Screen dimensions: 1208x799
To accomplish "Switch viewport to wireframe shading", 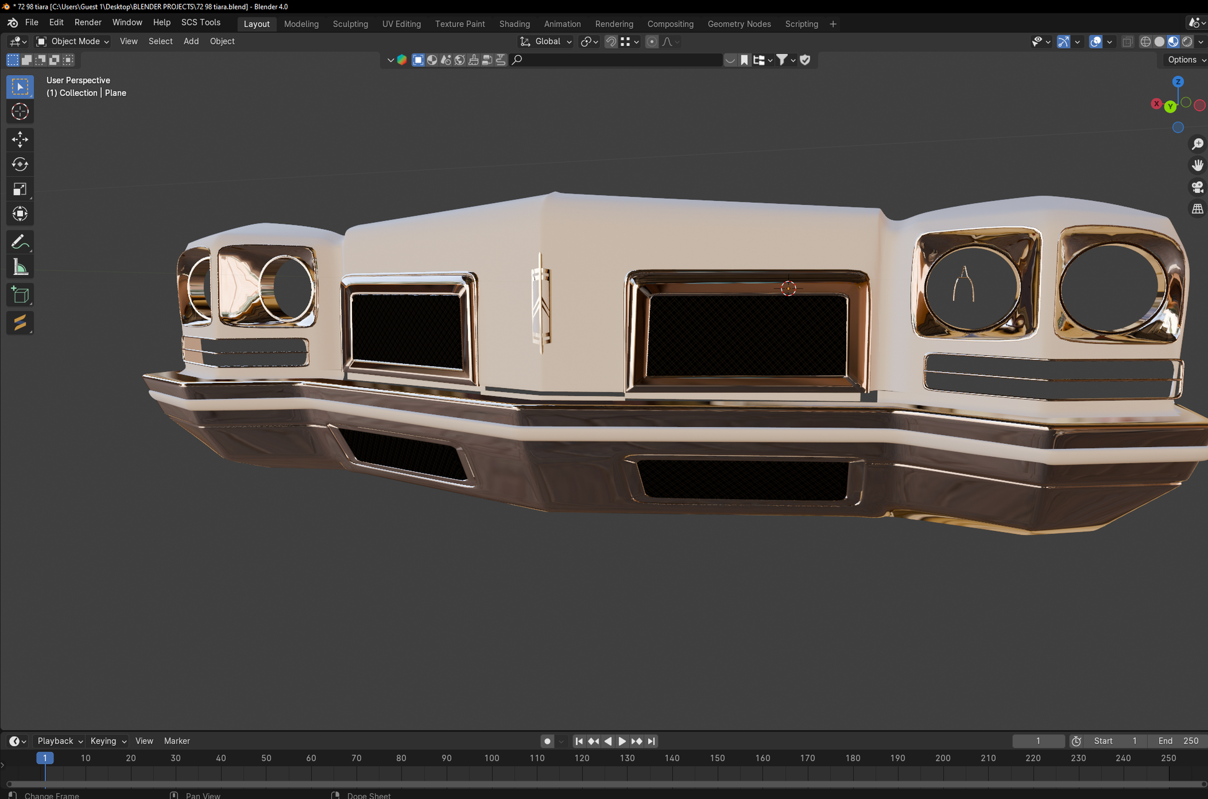I will coord(1145,42).
